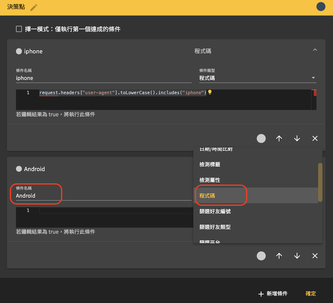The height and width of the screenshot is (303, 333).
Task: Edit the 決策點 title with pencil icon
Action: tap(34, 7)
